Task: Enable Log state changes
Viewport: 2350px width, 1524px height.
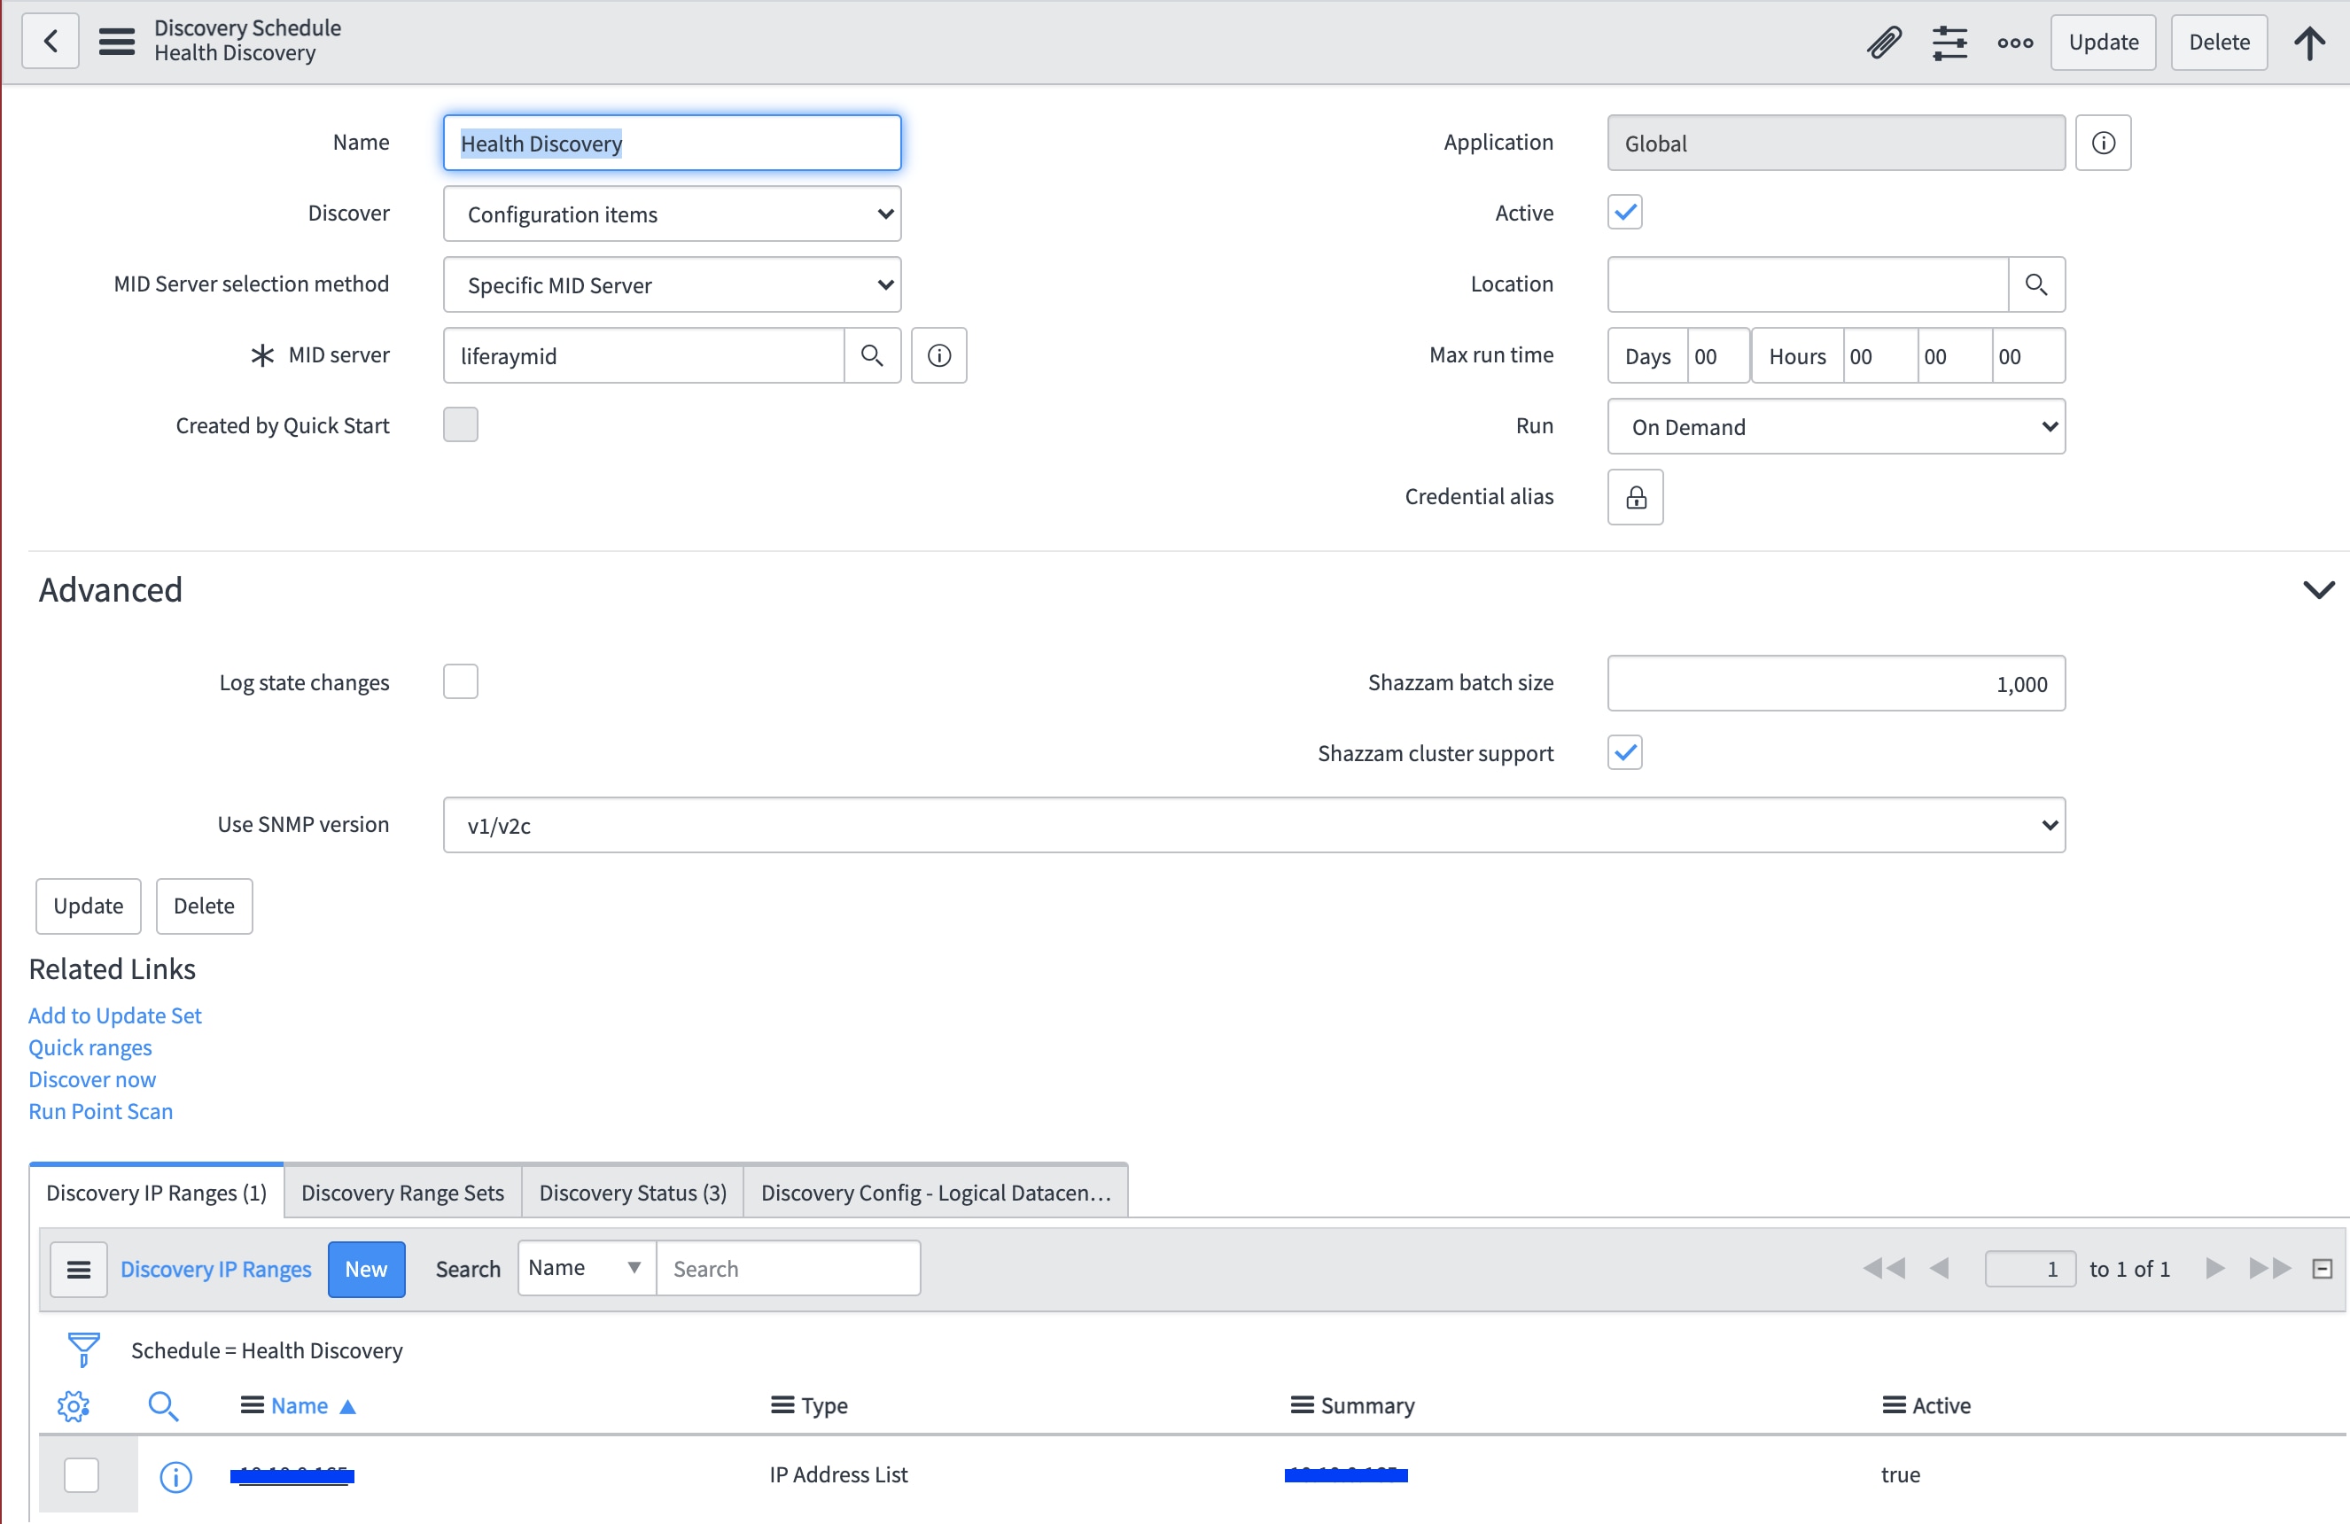Action: [460, 680]
